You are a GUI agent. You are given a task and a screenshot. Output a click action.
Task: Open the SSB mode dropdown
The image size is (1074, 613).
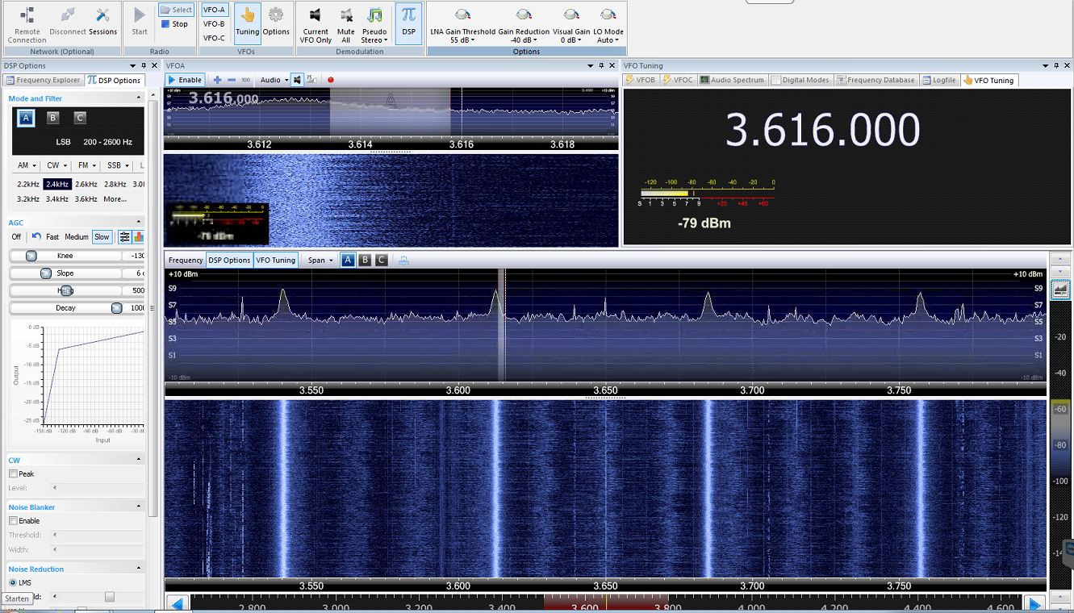tap(118, 165)
